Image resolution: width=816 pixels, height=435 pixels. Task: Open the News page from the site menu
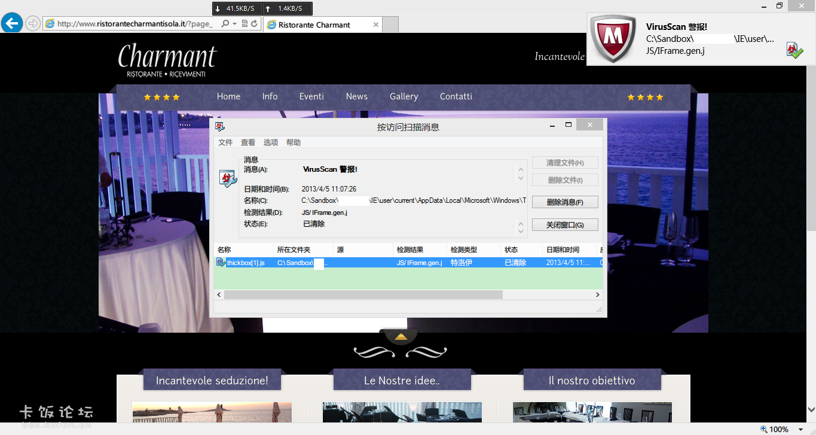(x=356, y=96)
